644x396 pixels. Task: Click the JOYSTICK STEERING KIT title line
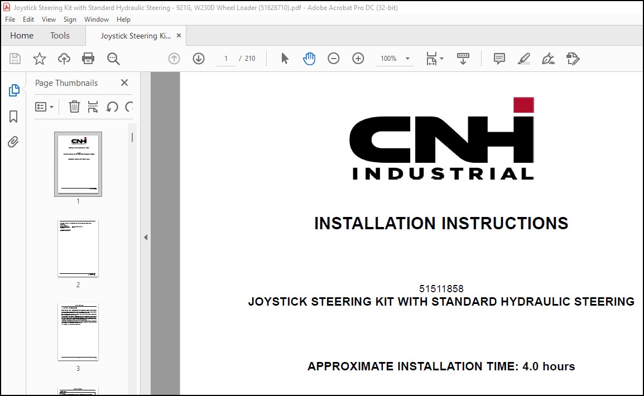coord(441,302)
